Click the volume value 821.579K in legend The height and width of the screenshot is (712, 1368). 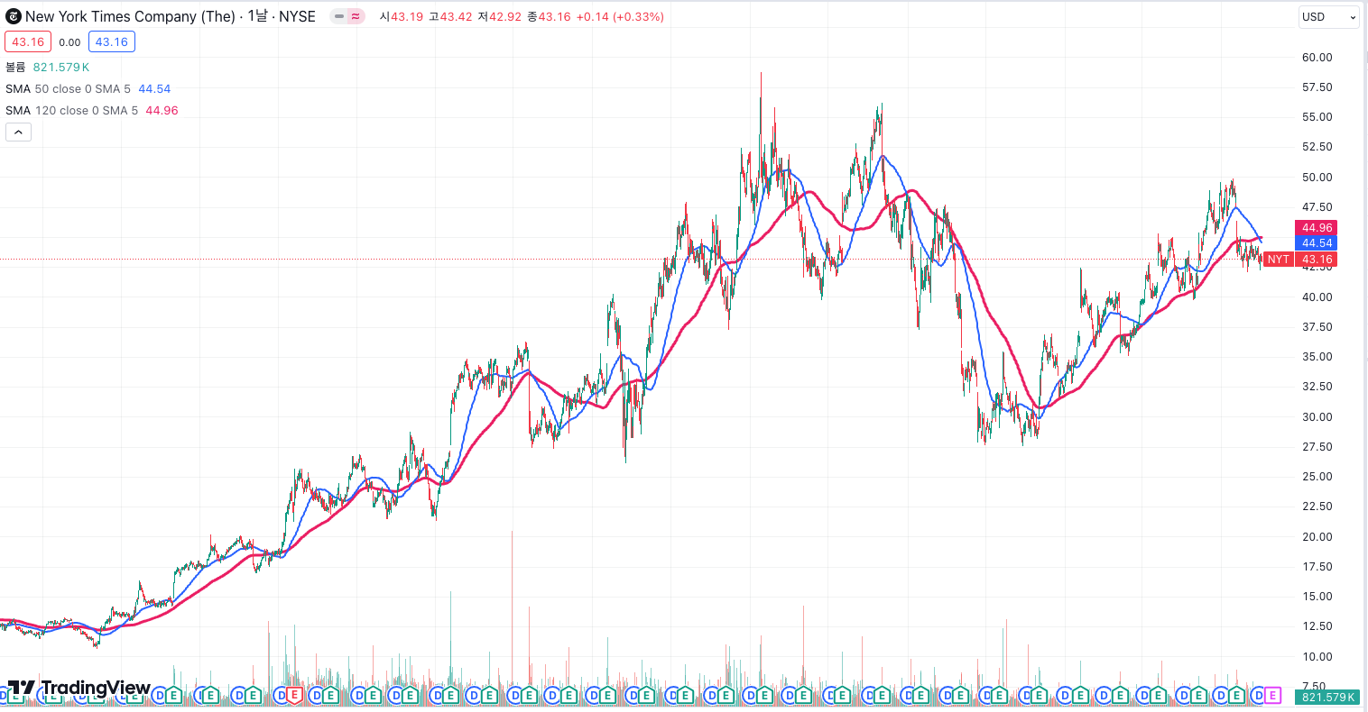click(x=61, y=67)
